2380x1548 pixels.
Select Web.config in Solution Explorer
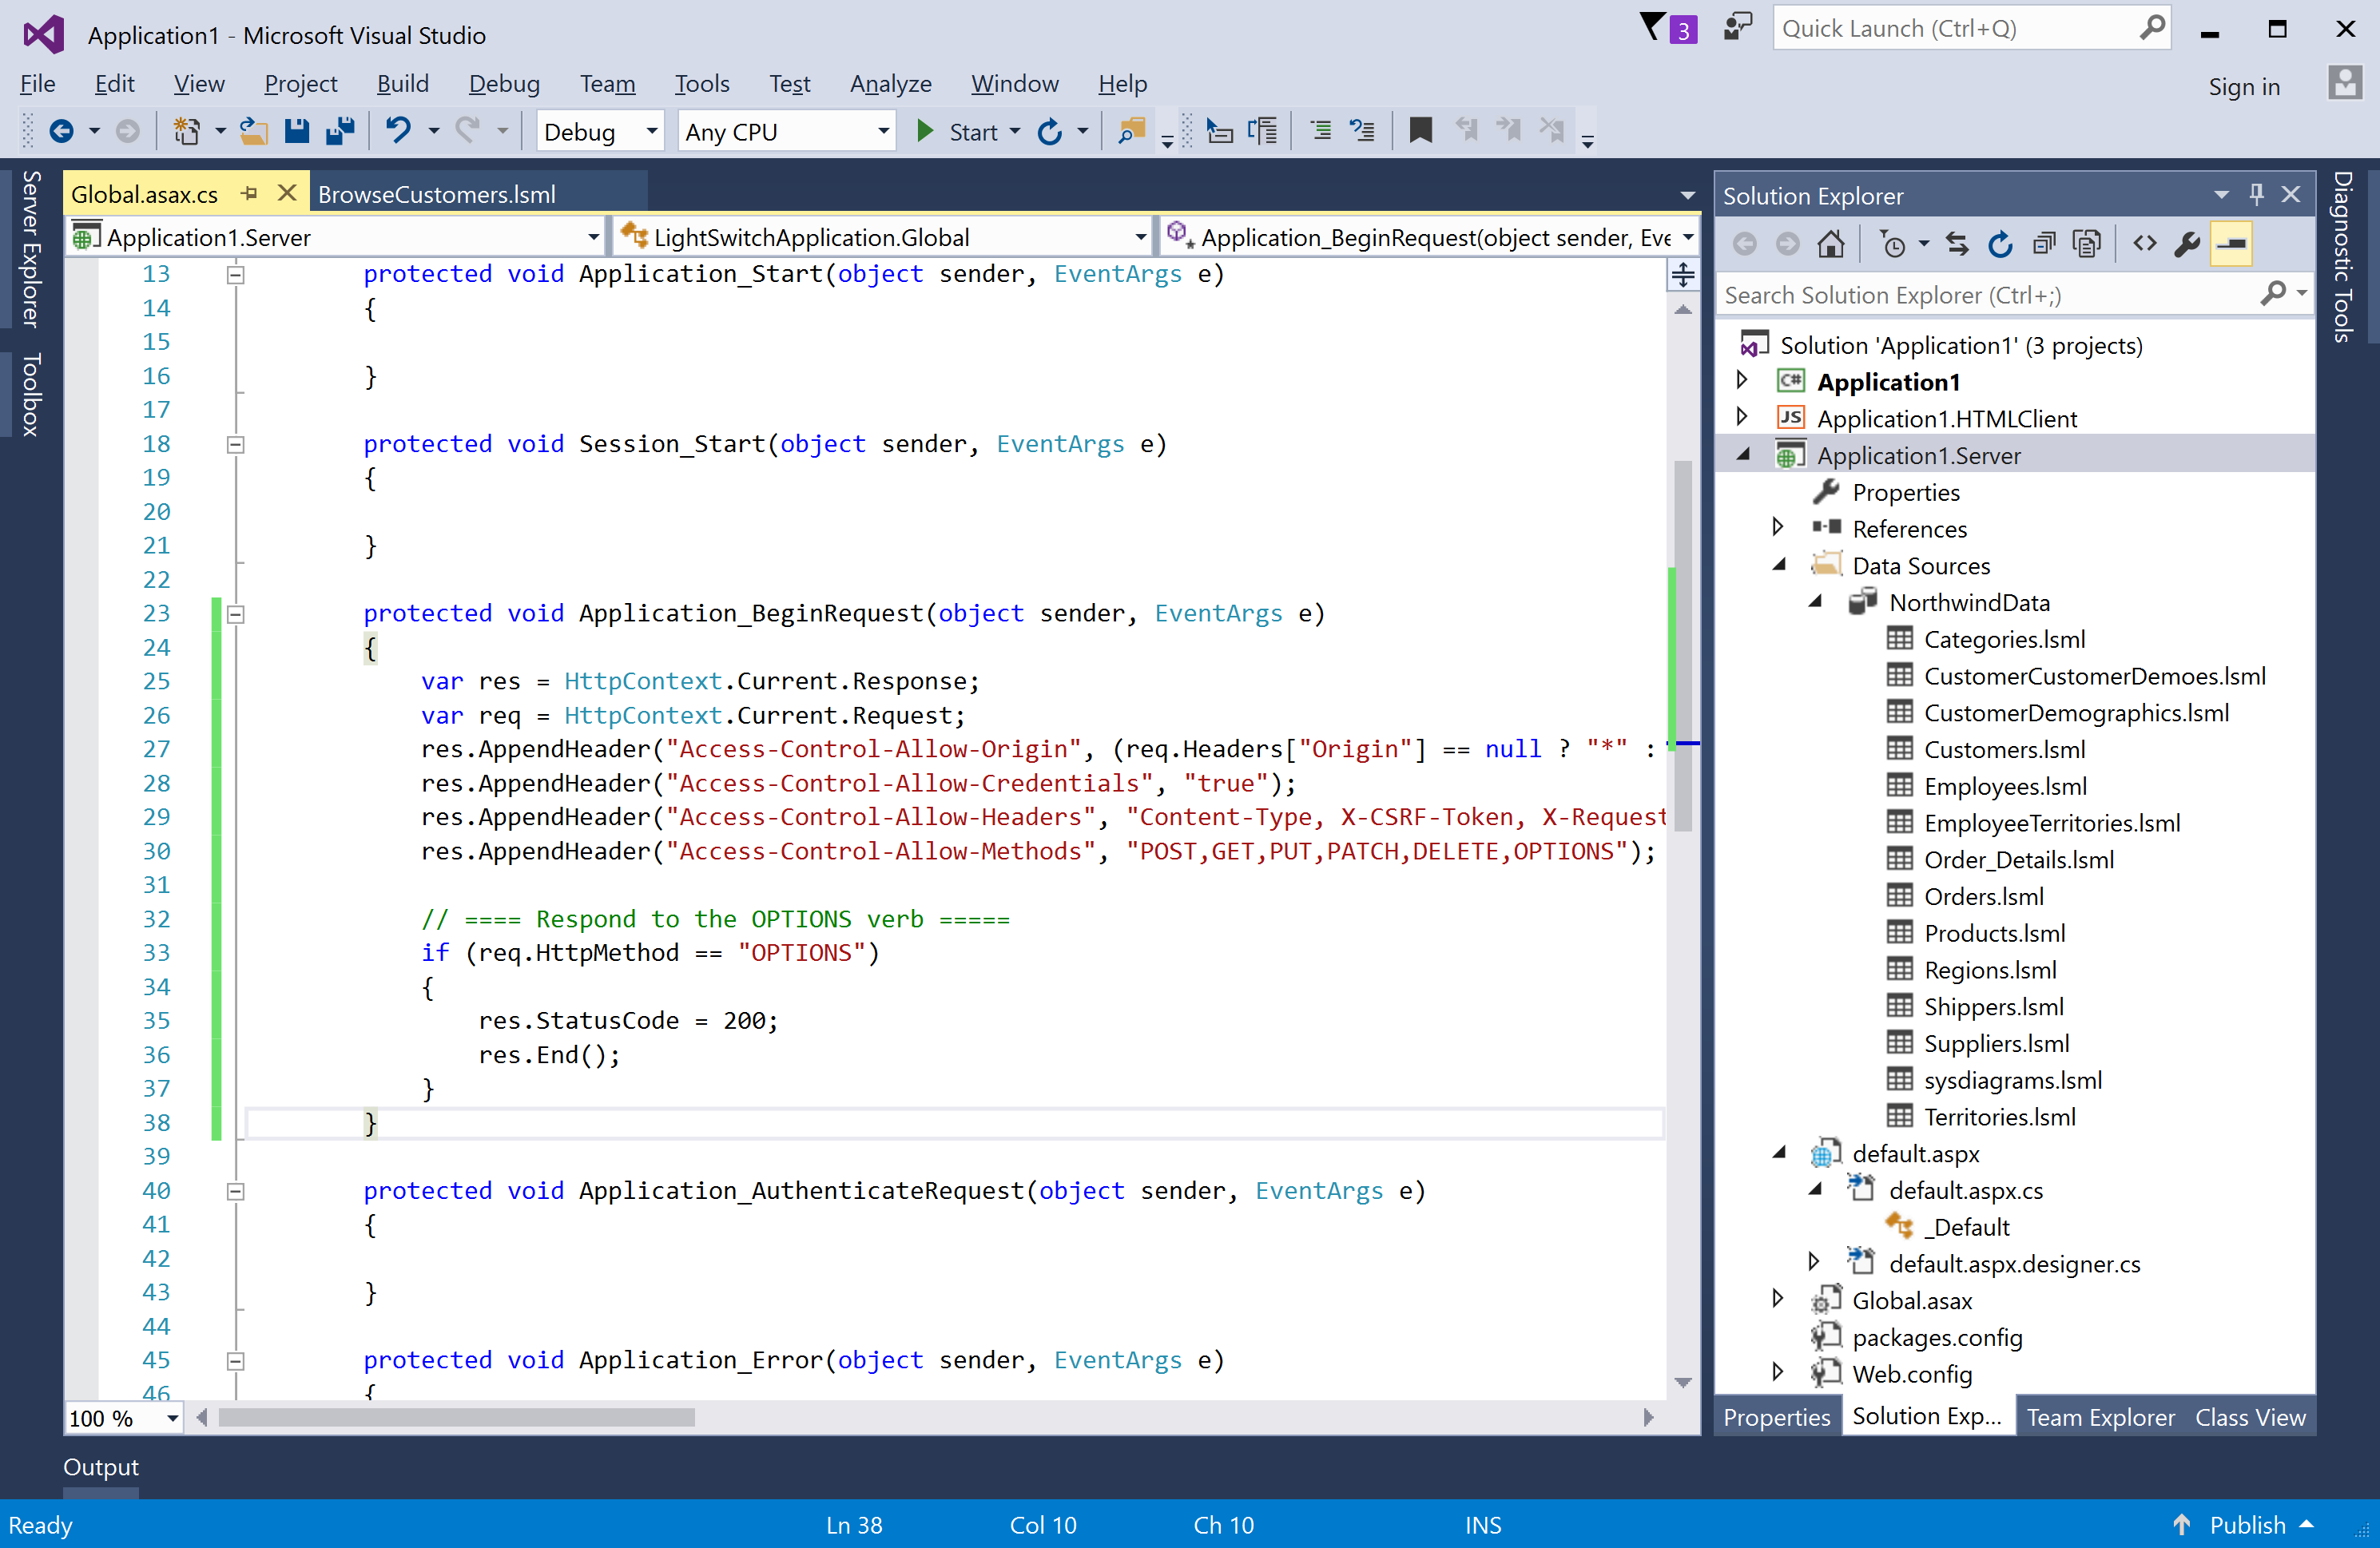coord(1912,1373)
